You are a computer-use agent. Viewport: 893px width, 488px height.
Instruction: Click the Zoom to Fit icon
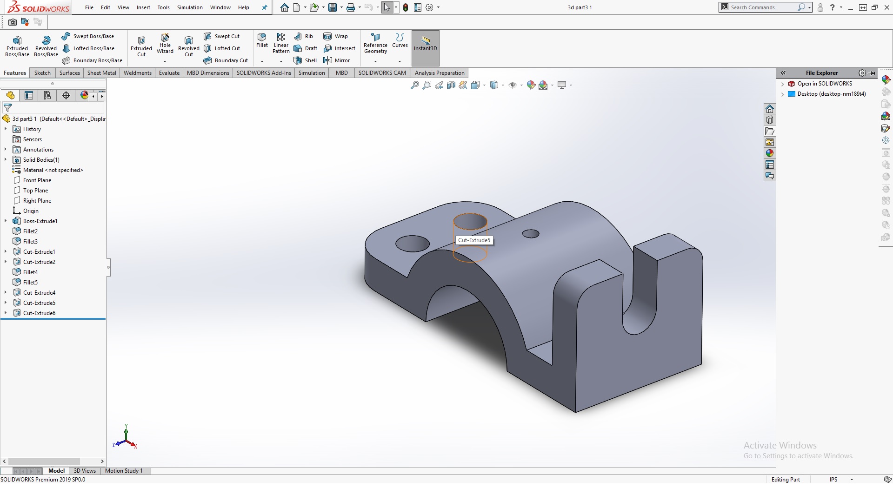(414, 85)
